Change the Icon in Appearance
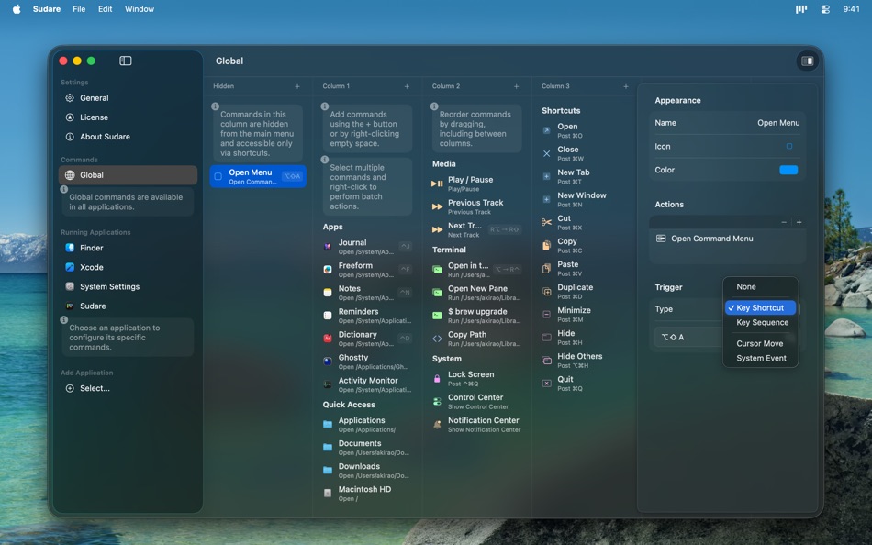This screenshot has height=545, width=872. (x=788, y=146)
